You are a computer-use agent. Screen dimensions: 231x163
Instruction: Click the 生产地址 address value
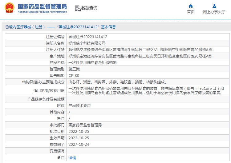[140, 56]
